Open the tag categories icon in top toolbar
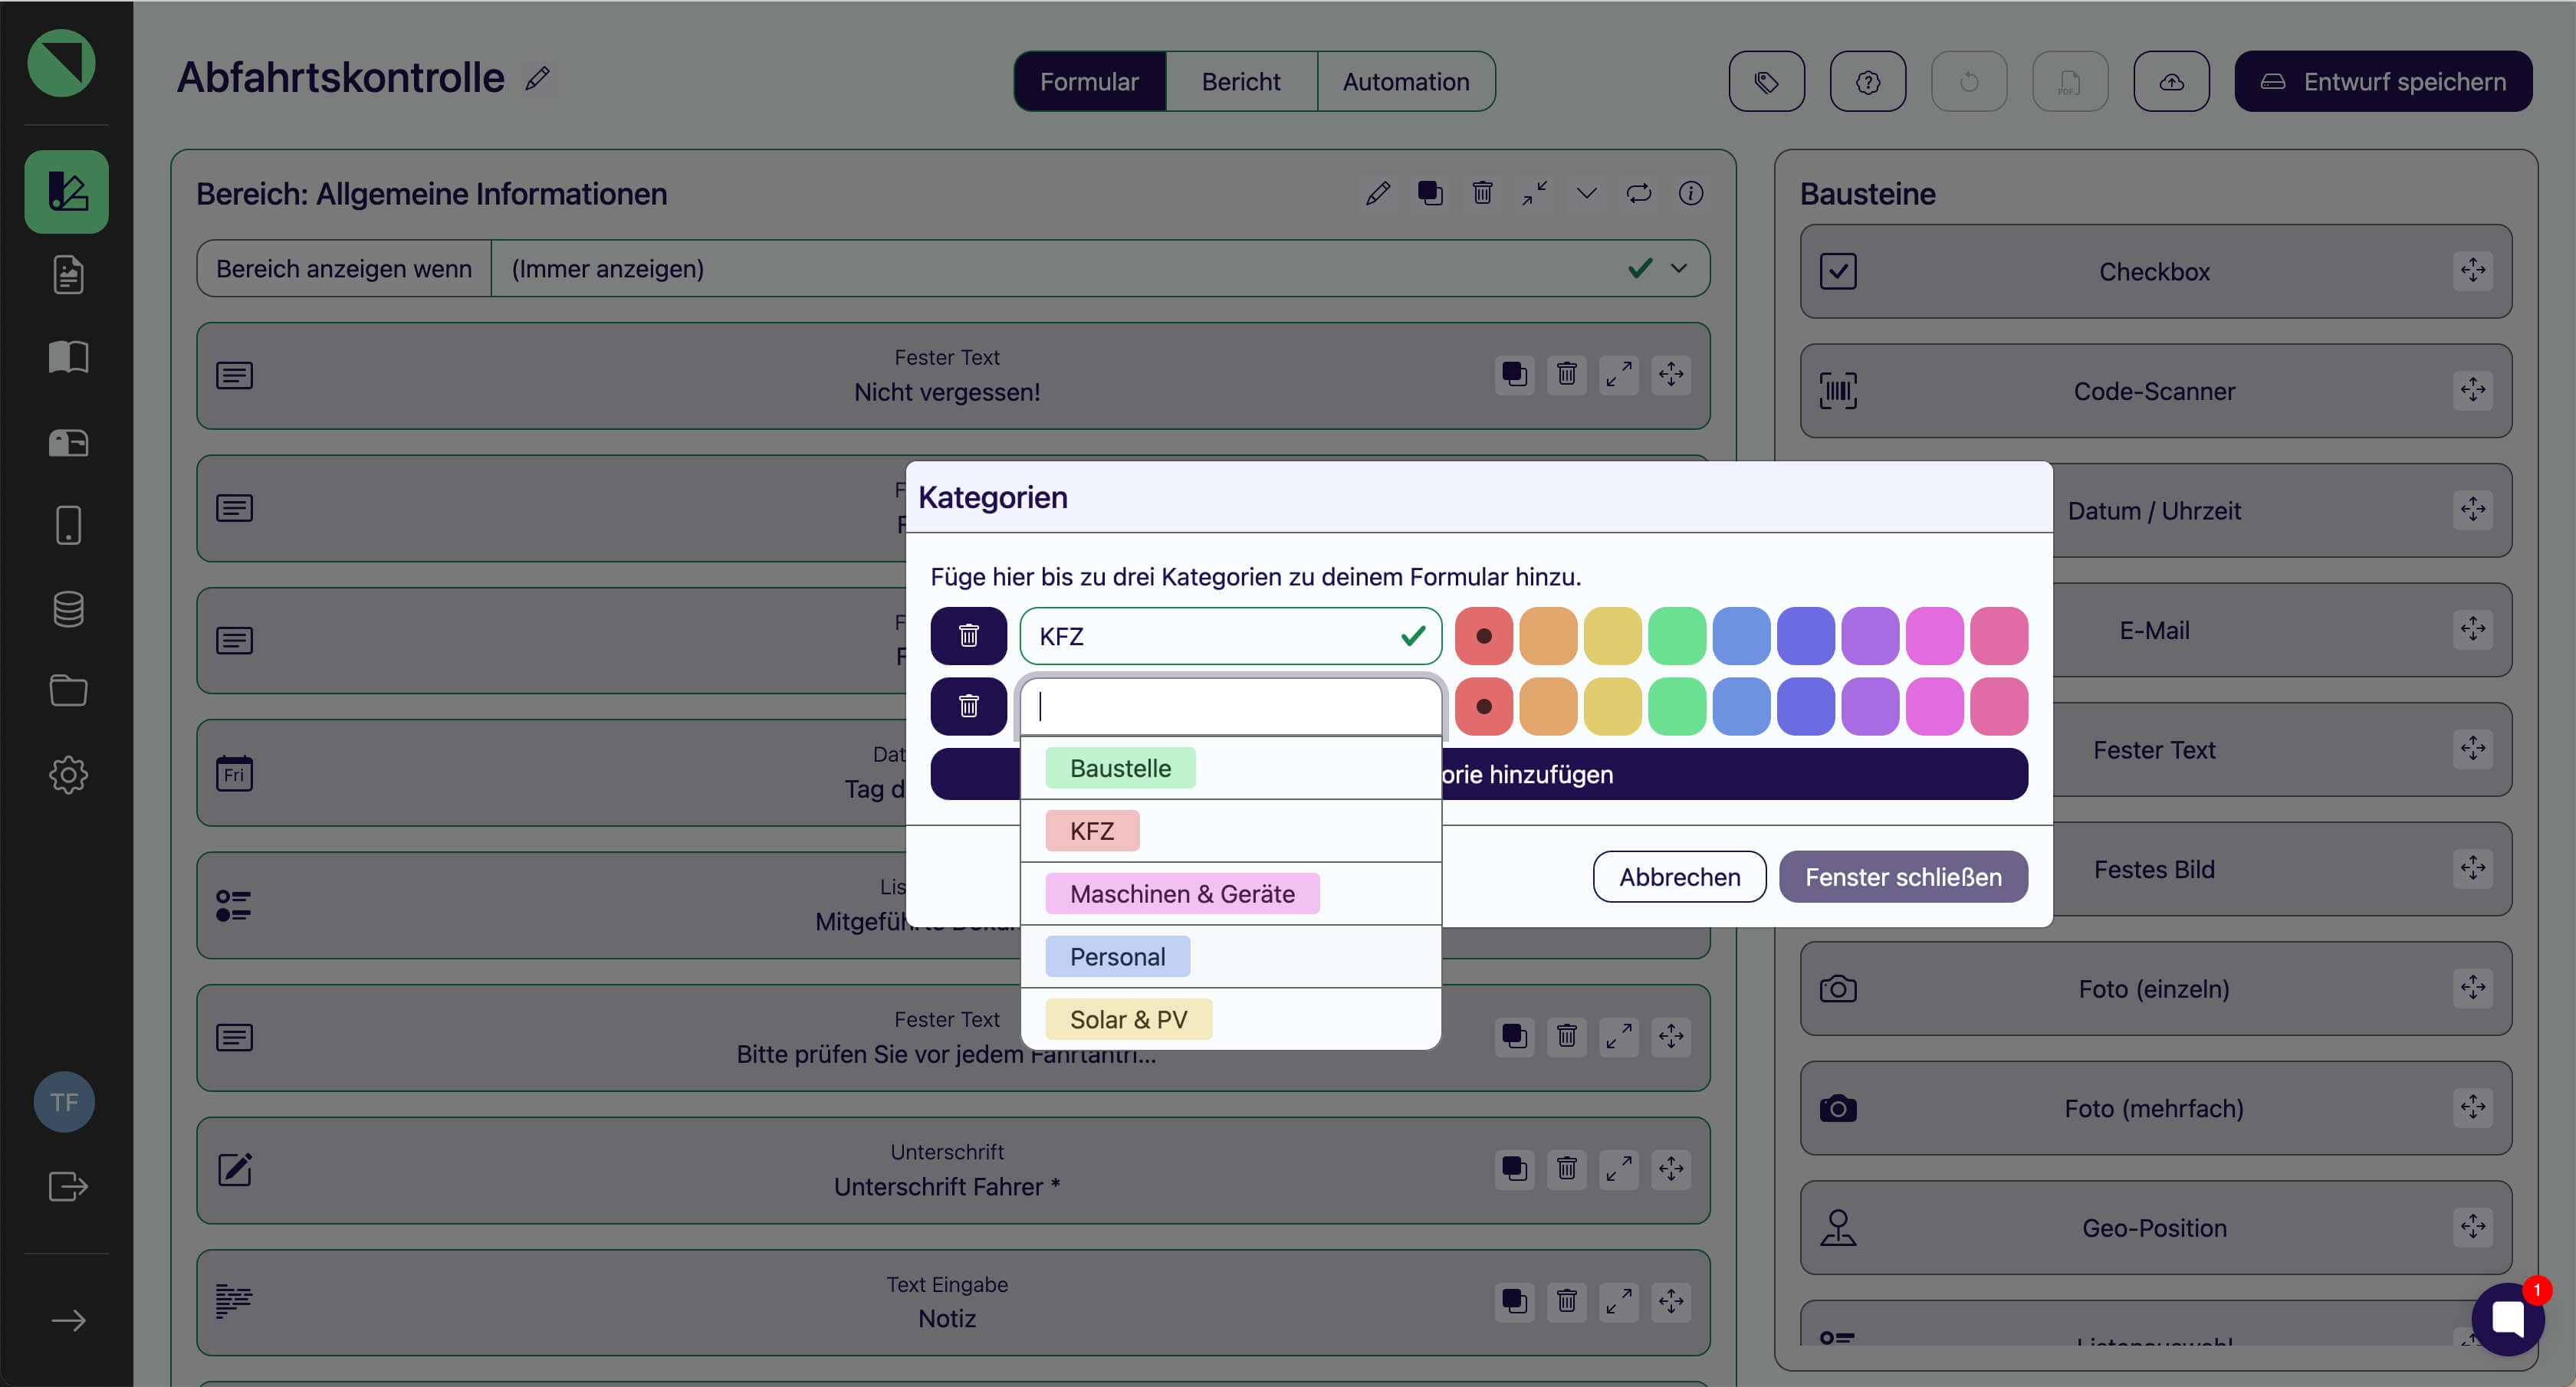 tap(1766, 81)
